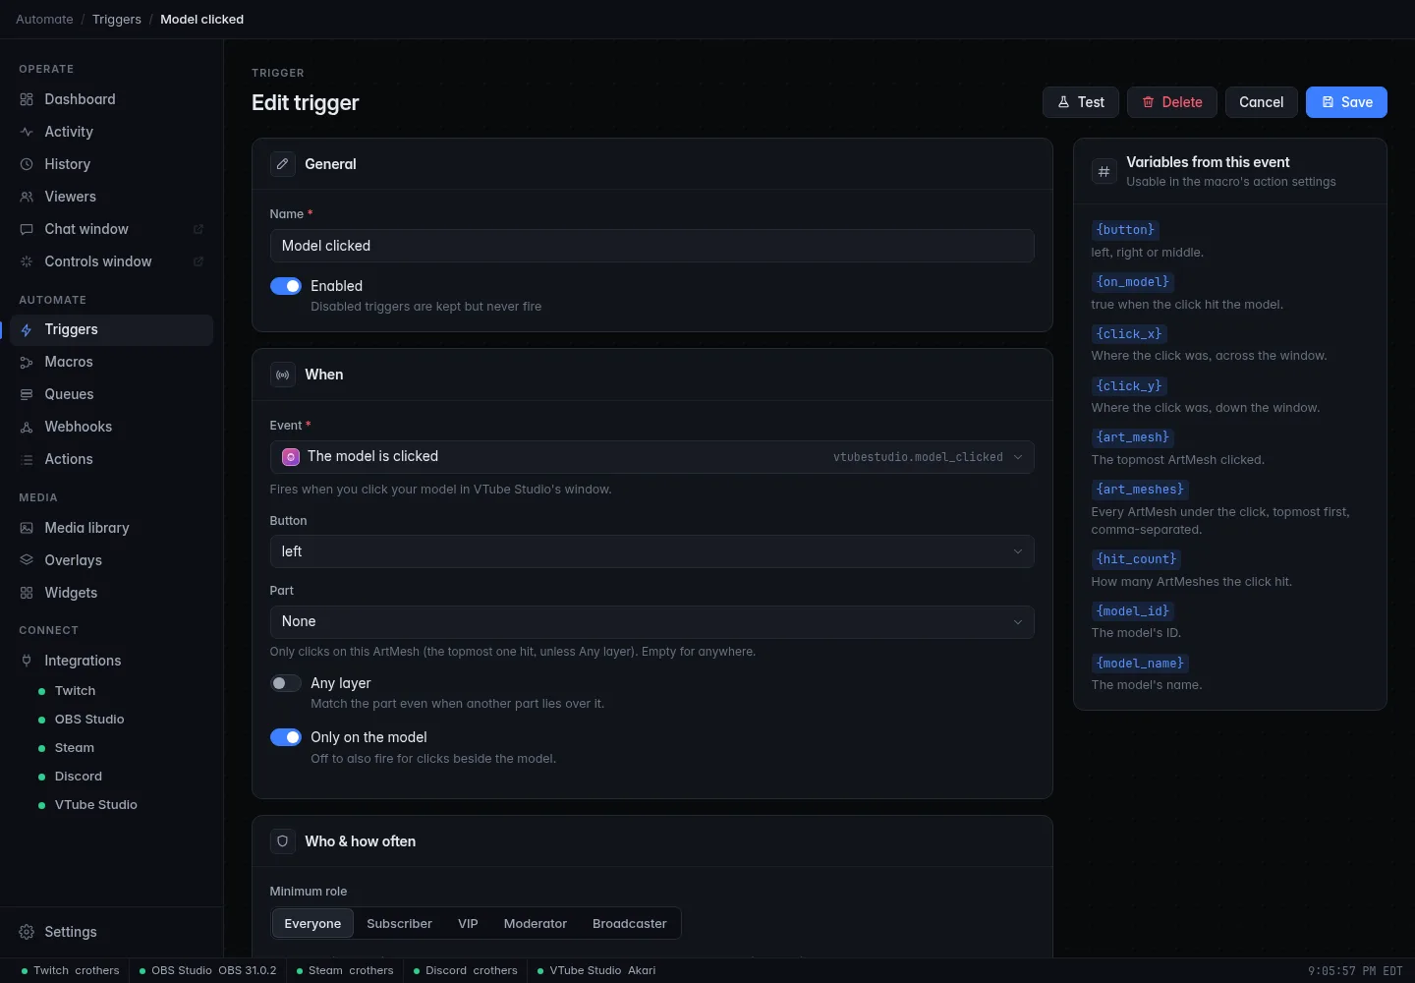Viewport: 1415px width, 983px height.
Task: Click the Settings gear icon
Action: [x=27, y=932]
